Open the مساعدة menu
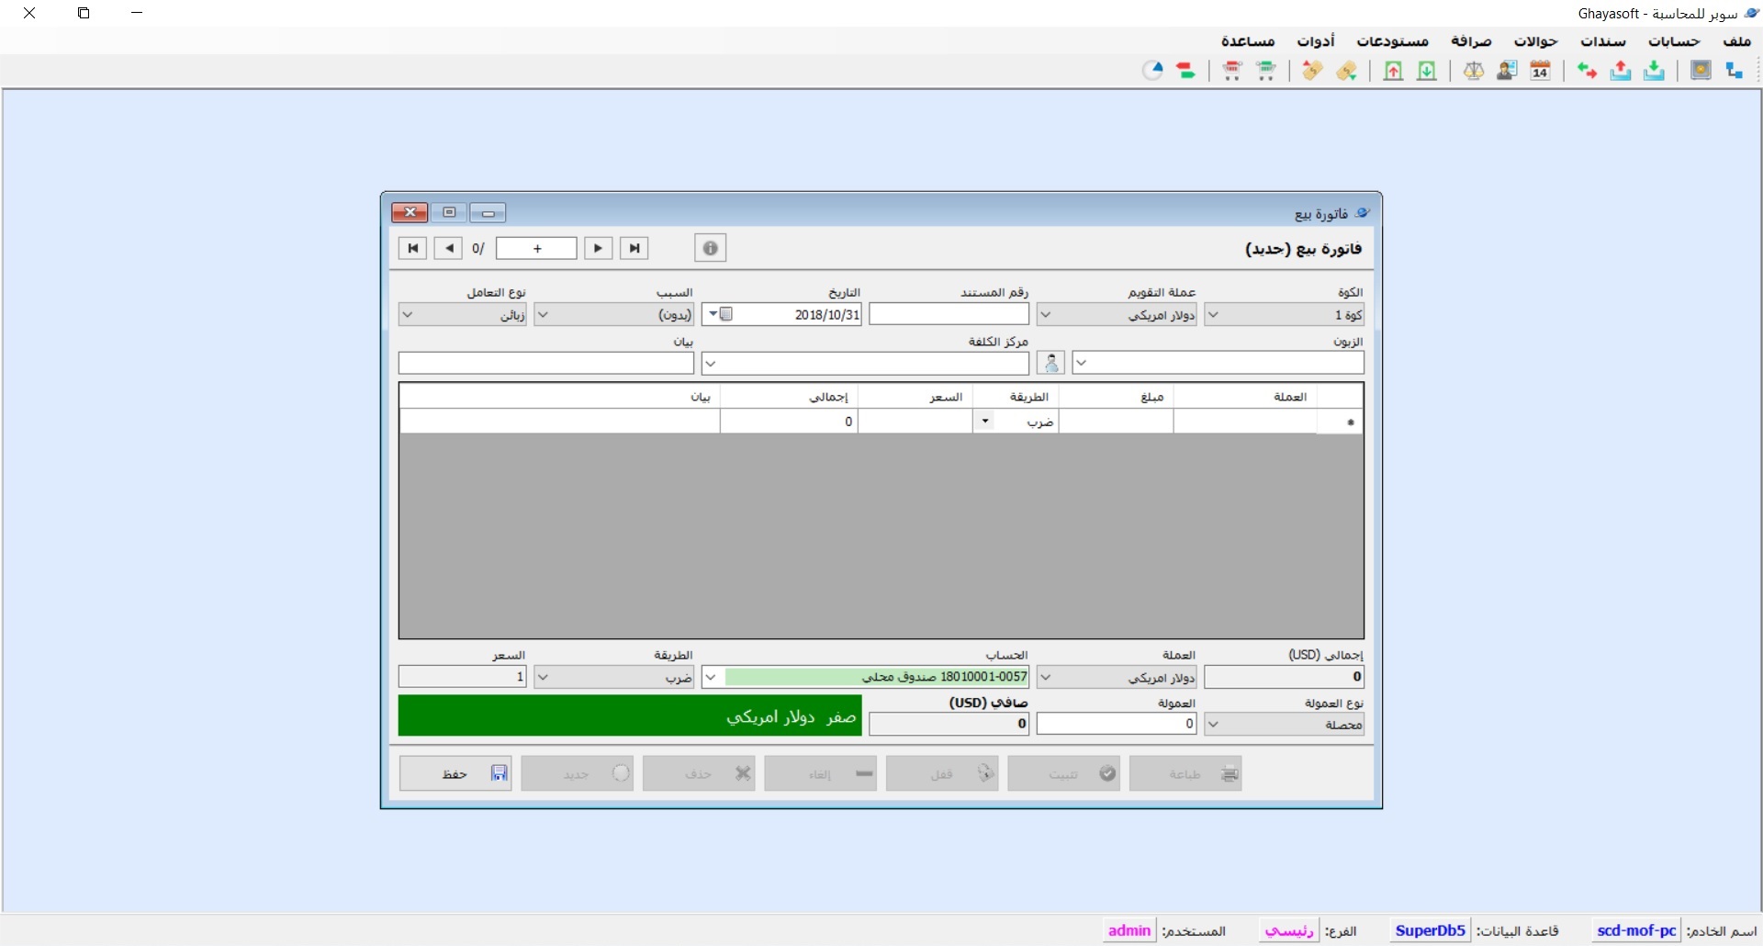Viewport: 1763px width, 946px height. point(1248,41)
